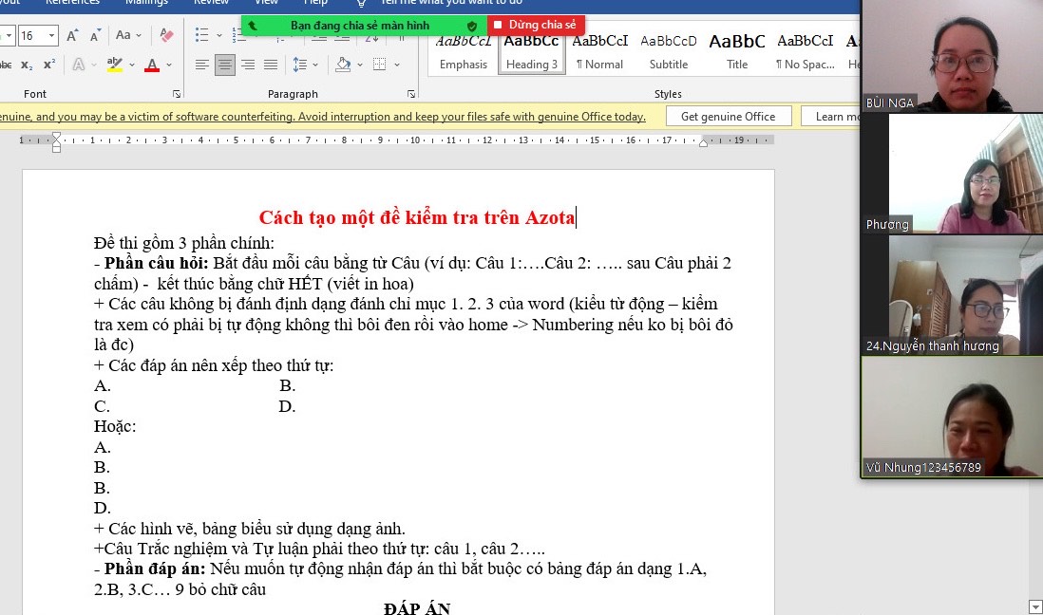This screenshot has width=1043, height=615.
Task: Select the Title style in Styles gallery
Action: tap(737, 51)
